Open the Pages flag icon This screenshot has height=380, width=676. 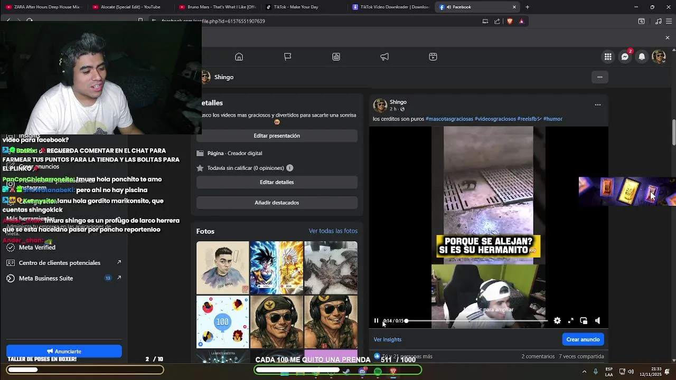(x=288, y=57)
